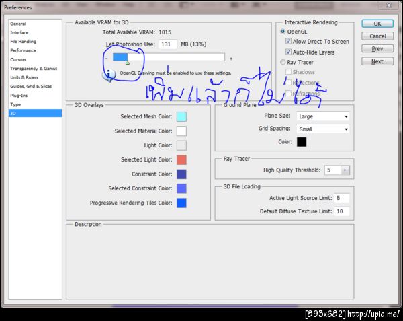Expand the Plane Size dropdown

pyautogui.click(x=323, y=116)
